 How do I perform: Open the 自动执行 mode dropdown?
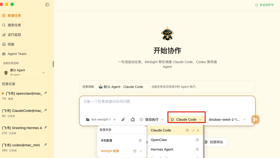pyautogui.click(x=152, y=119)
